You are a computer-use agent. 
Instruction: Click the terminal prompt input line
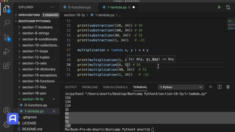pos(109,129)
